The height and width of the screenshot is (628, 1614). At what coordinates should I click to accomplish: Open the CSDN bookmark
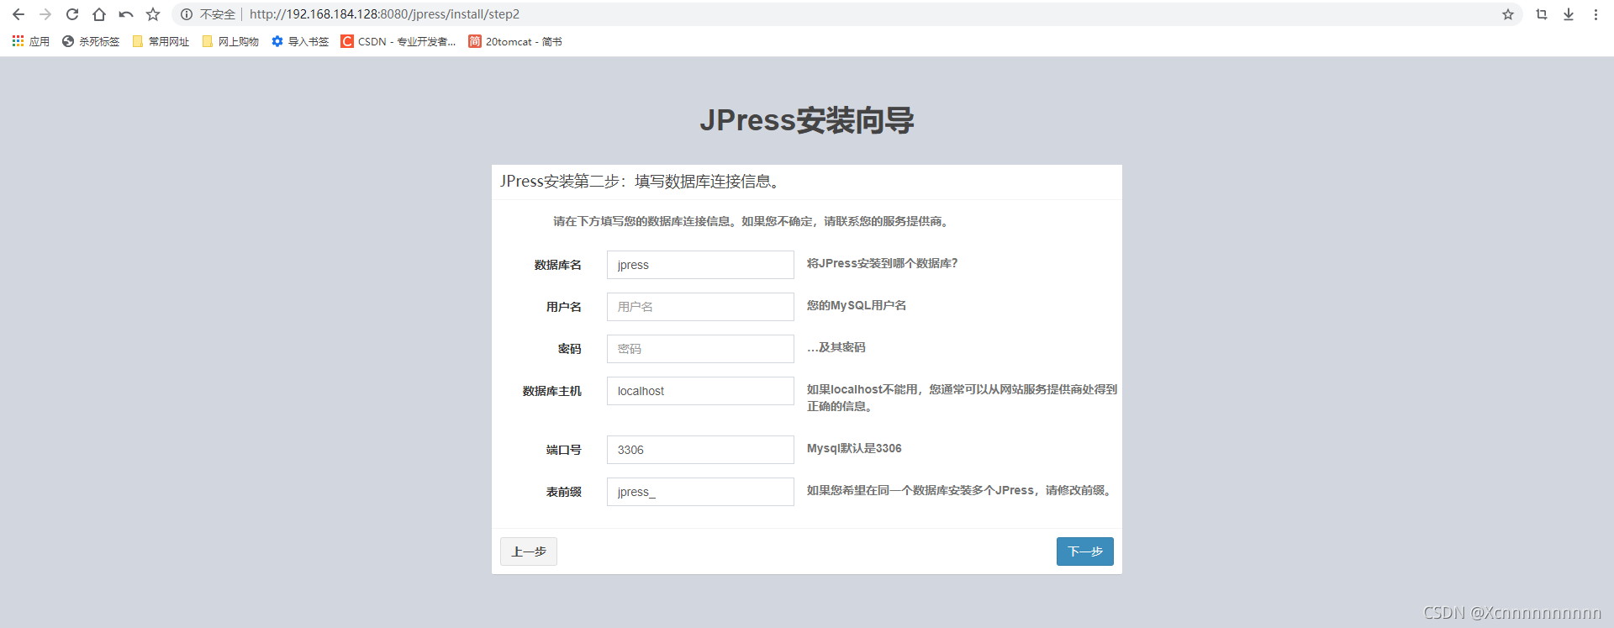(x=398, y=41)
